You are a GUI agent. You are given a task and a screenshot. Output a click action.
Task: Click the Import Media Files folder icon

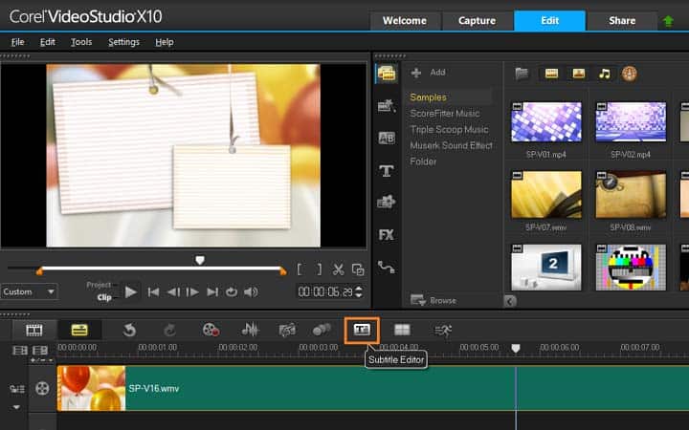click(x=522, y=74)
